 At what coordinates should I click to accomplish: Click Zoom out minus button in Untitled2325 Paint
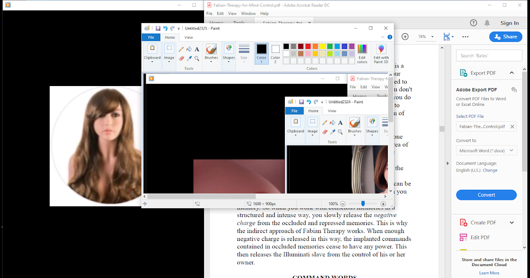pos(343,204)
